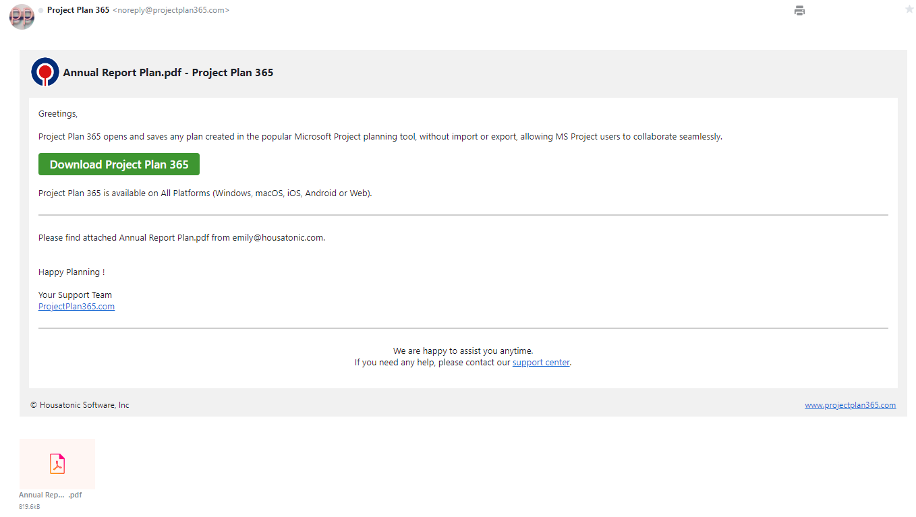Click the emily@housatonic.com address in body
This screenshot has height=517, width=916.
278,238
